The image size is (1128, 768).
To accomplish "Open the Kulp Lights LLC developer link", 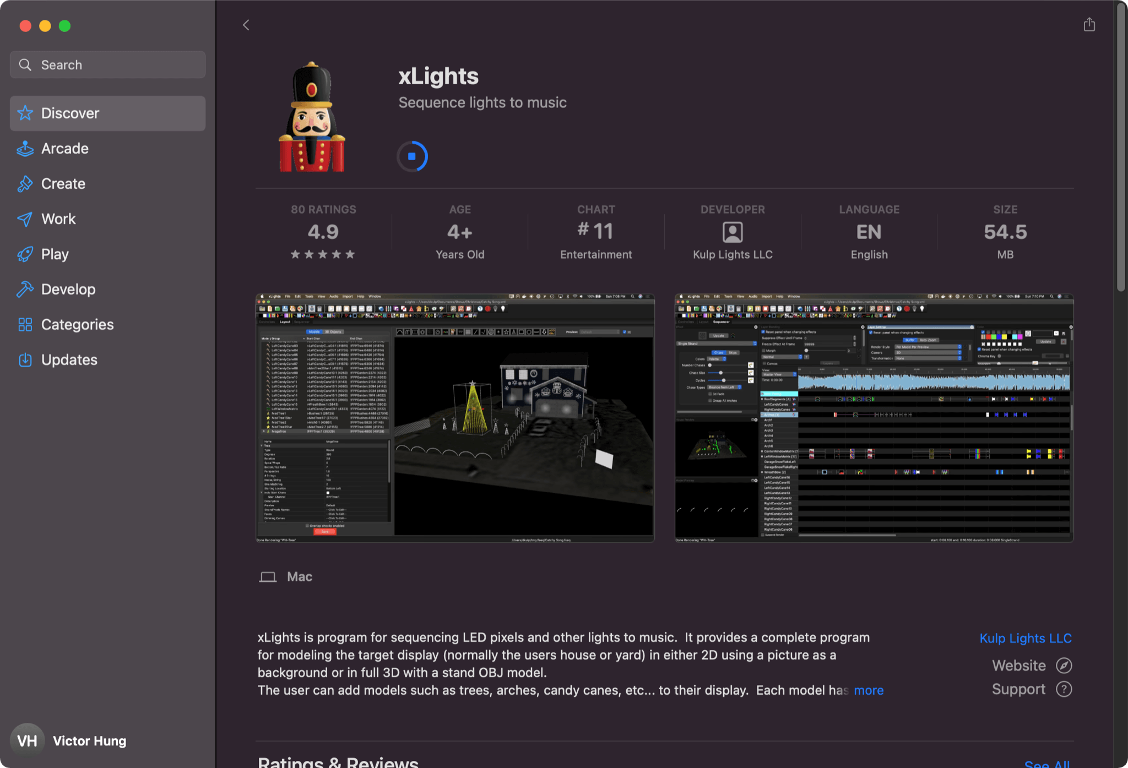I will pos(1026,639).
